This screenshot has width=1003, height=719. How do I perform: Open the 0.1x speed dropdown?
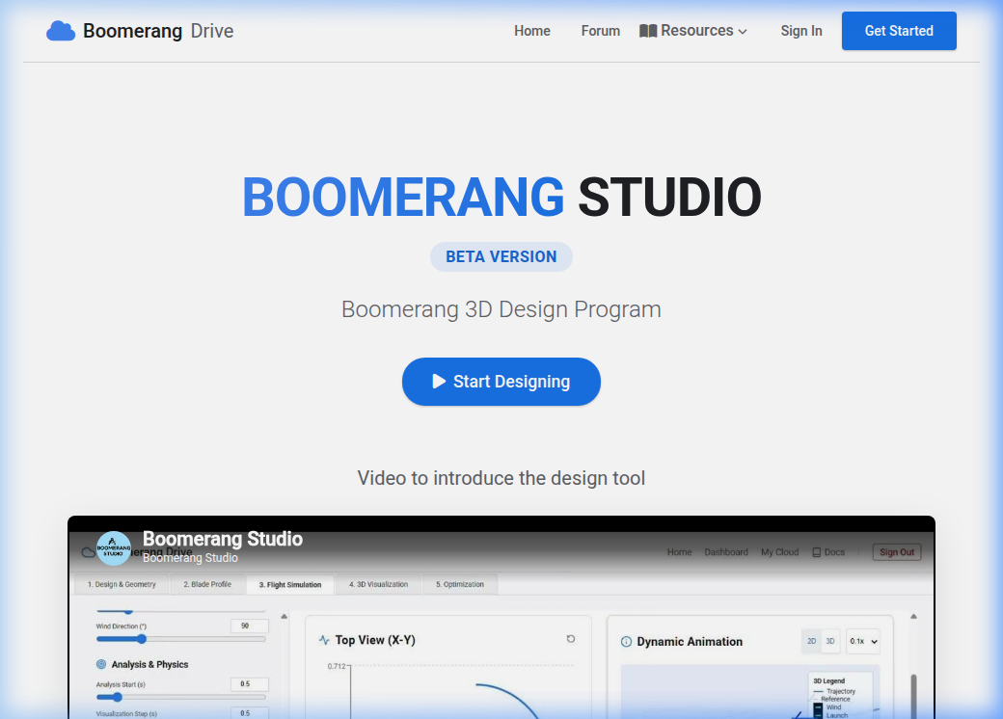(863, 641)
